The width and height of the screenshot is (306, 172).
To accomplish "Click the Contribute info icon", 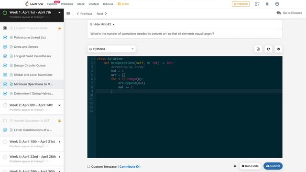I will pyautogui.click(x=137, y=167).
